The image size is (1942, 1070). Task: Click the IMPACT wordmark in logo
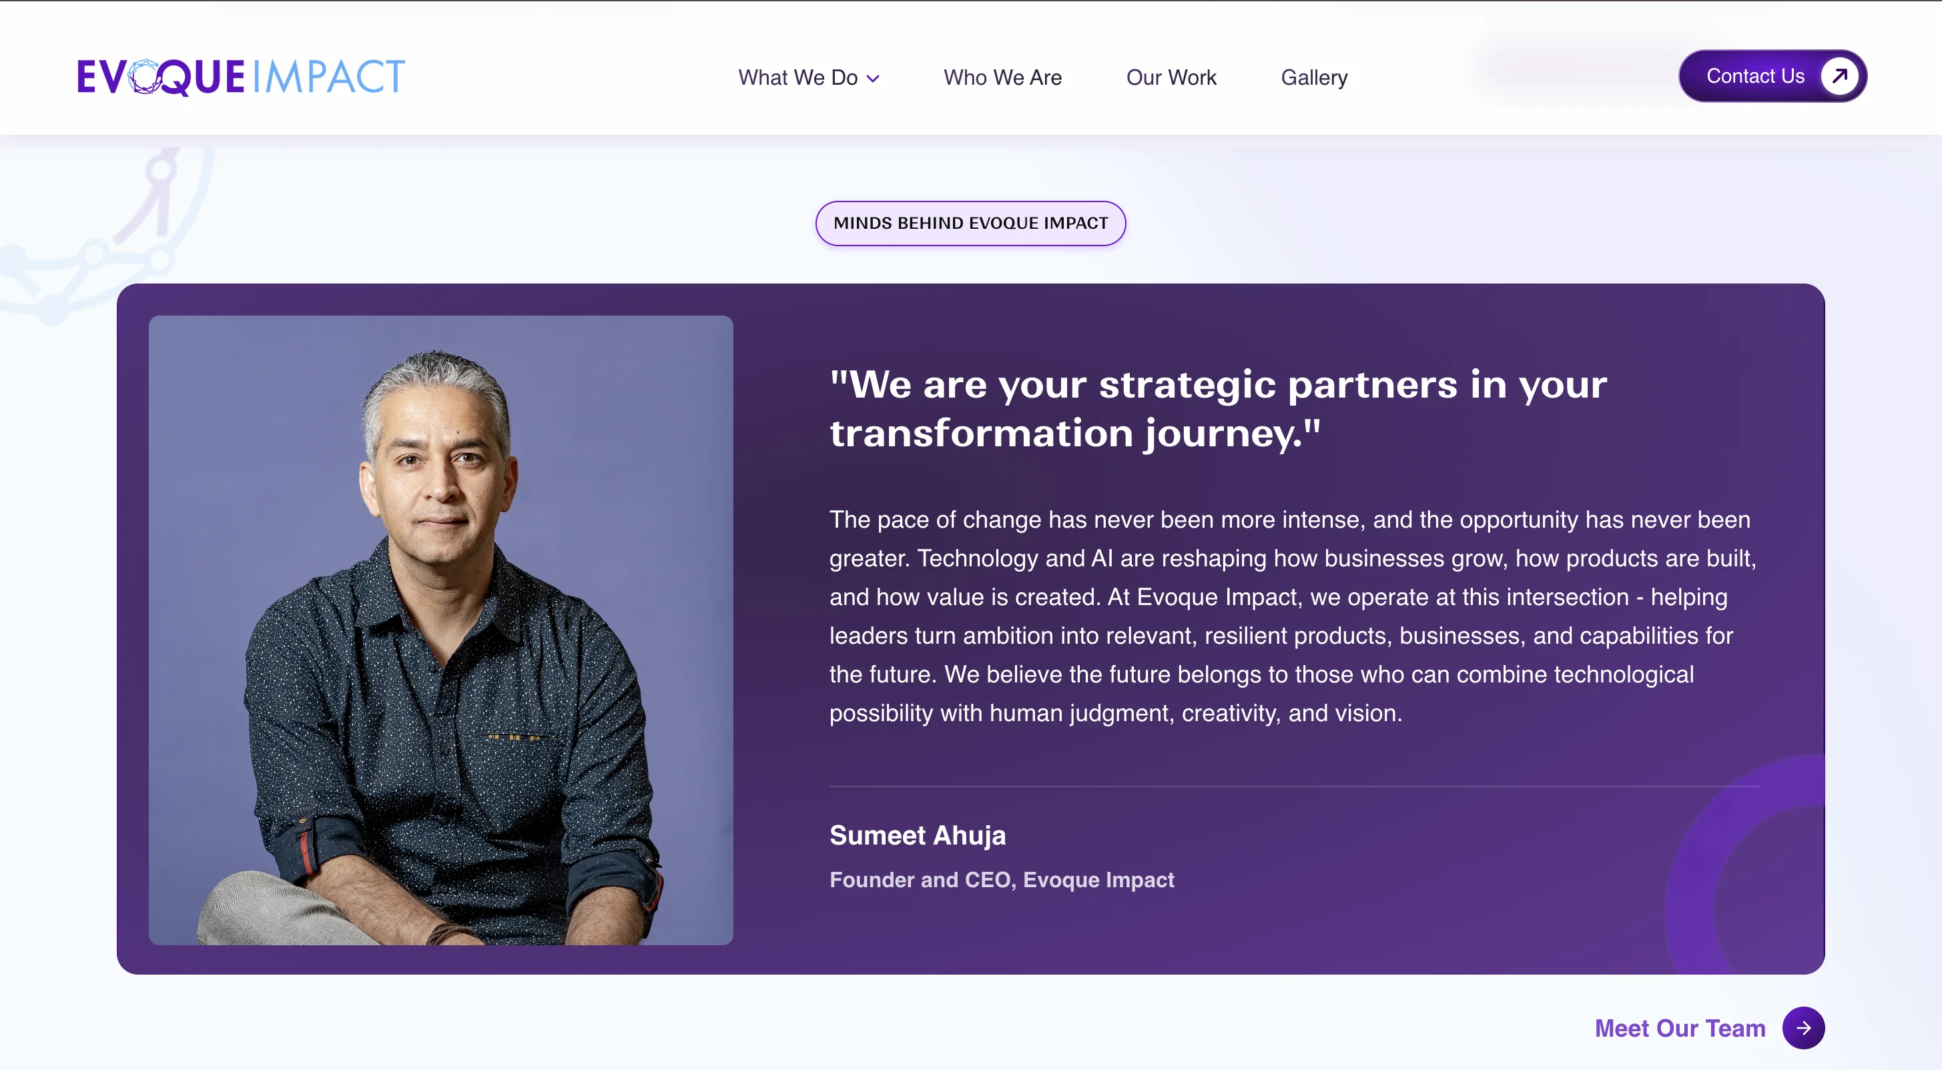coord(329,77)
